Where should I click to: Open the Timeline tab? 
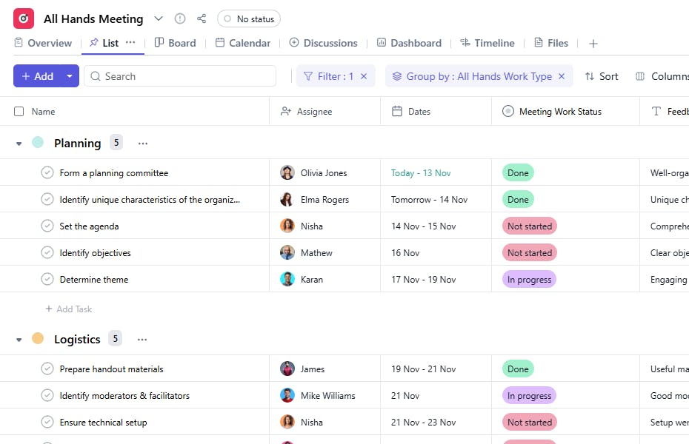[487, 43]
